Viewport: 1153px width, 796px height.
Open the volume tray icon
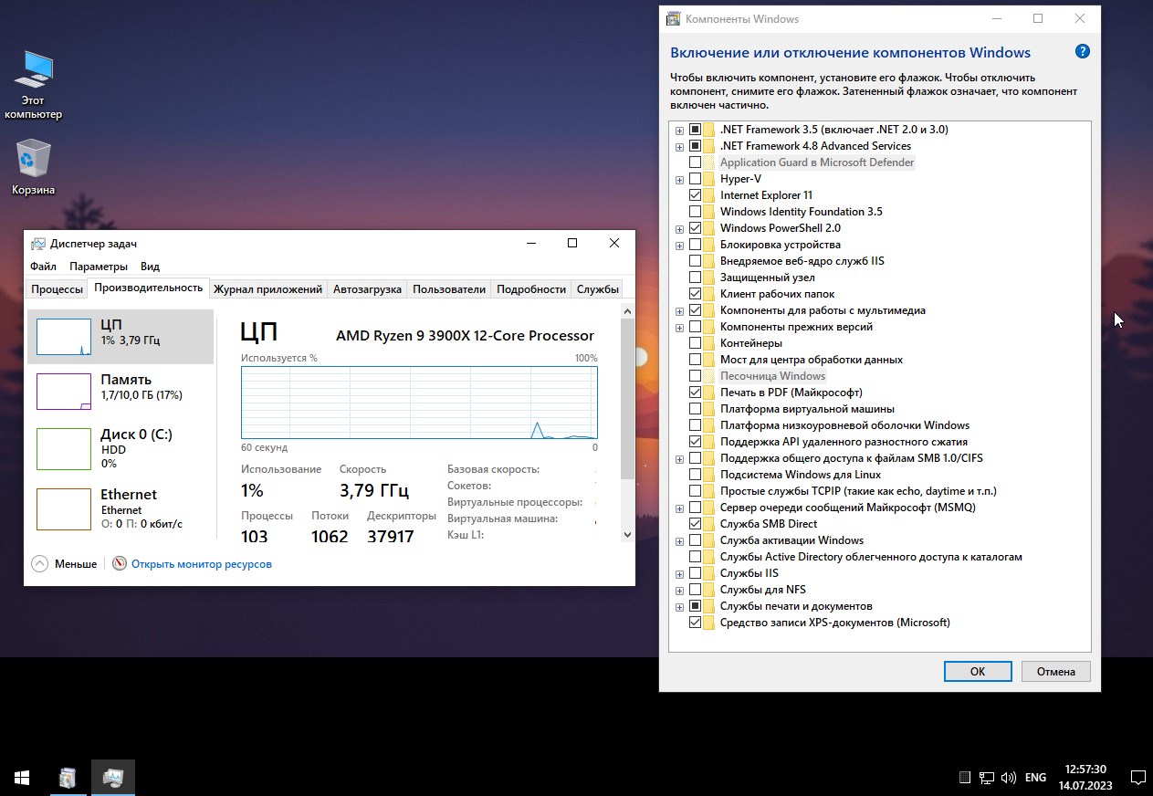coord(1009,778)
